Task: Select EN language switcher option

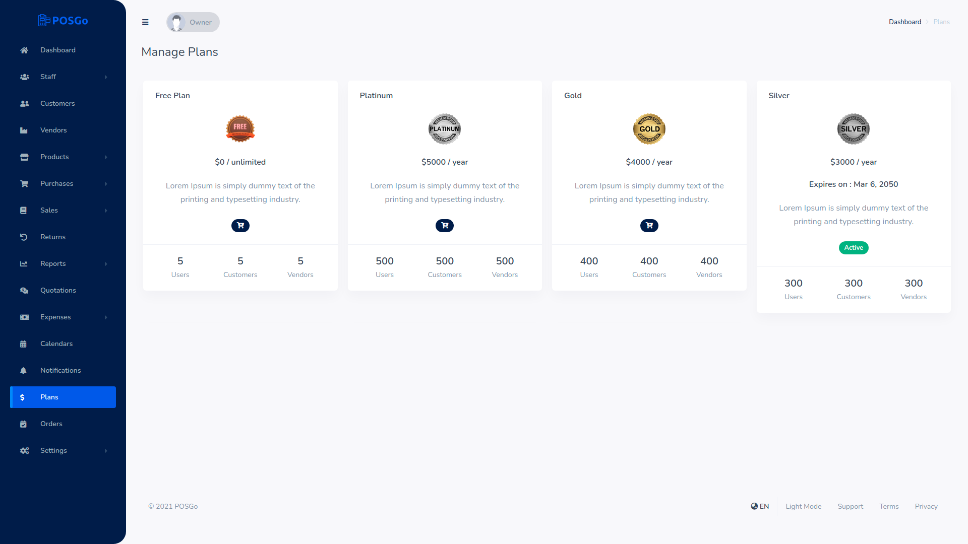Action: pos(760,506)
